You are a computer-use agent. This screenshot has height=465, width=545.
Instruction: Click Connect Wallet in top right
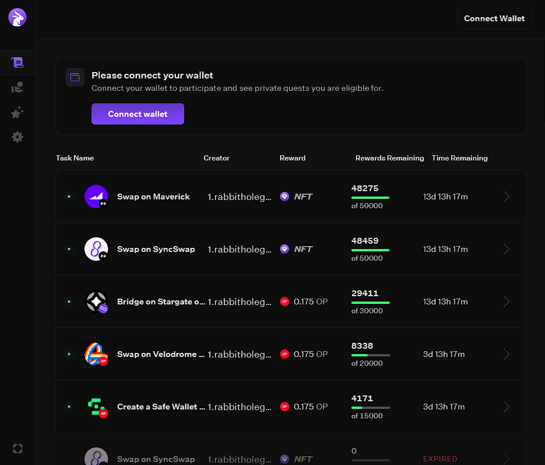click(x=494, y=18)
